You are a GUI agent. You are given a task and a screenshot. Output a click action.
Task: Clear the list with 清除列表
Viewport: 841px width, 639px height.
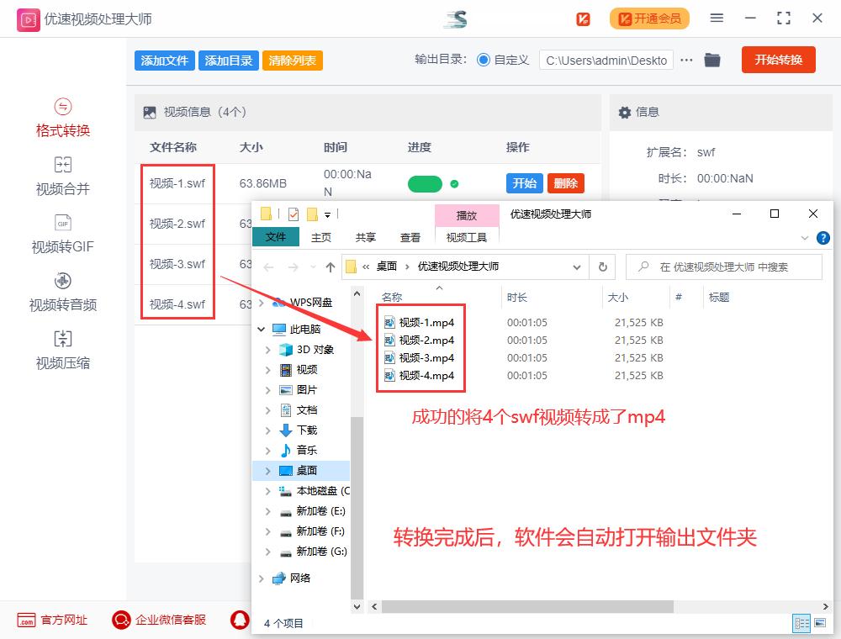[x=292, y=60]
